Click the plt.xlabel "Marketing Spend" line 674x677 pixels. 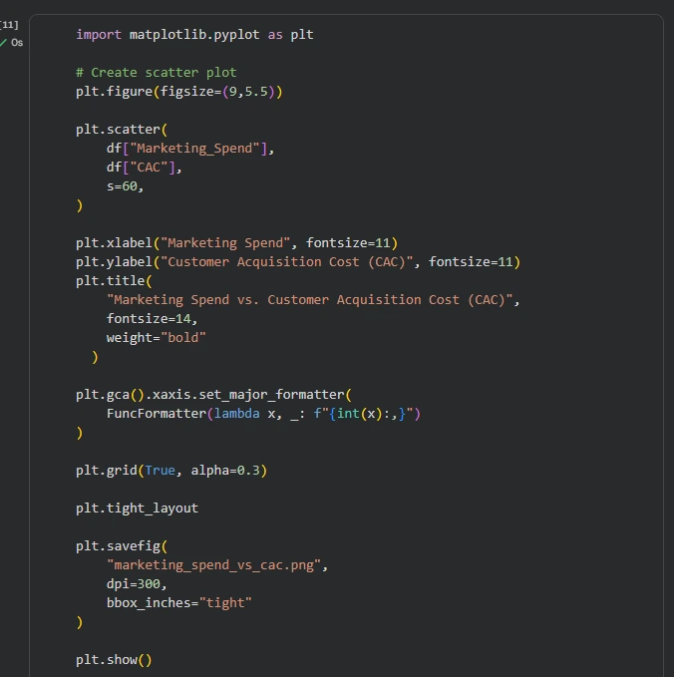point(236,242)
